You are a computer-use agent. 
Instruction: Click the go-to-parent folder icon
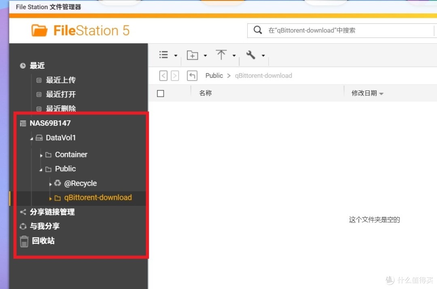192,75
